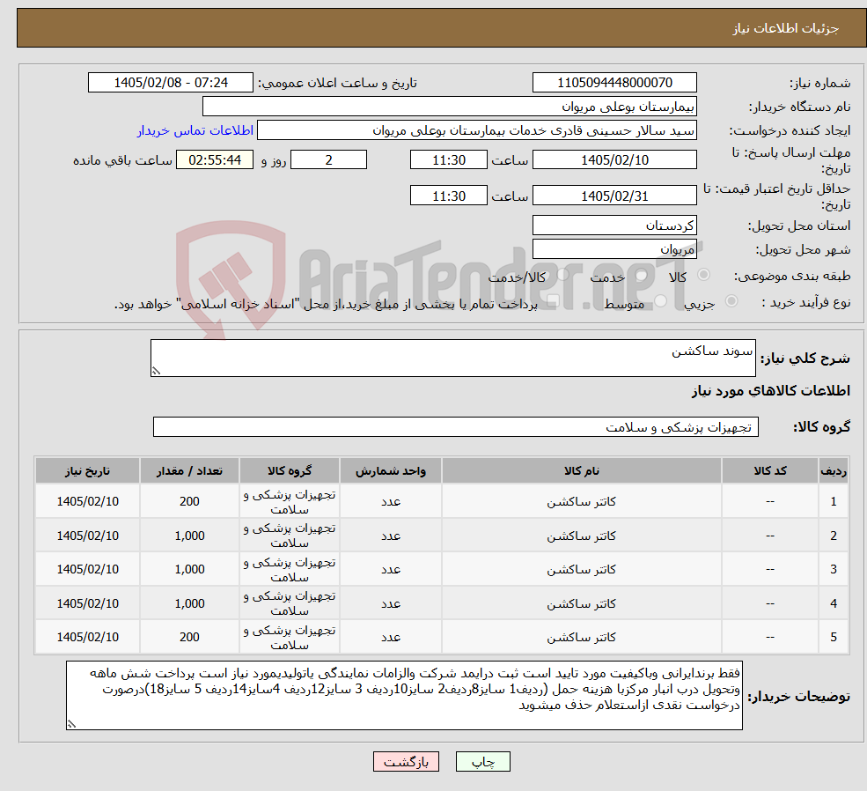Screen dimensions: 867x791
Task: Open اطلاعات تماس خریدار link
Action: (195, 130)
